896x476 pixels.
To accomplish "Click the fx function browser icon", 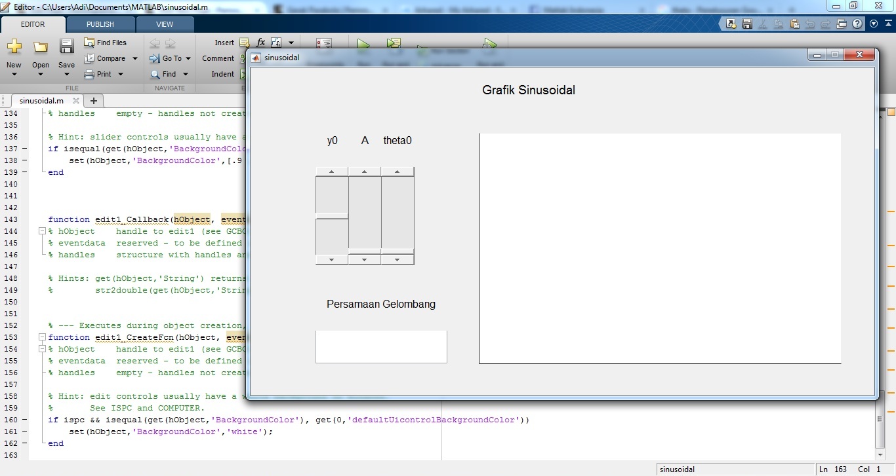I will [x=260, y=43].
